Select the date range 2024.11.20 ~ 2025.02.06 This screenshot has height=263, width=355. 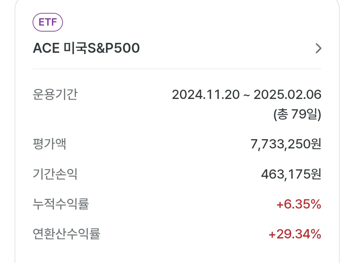click(x=247, y=94)
